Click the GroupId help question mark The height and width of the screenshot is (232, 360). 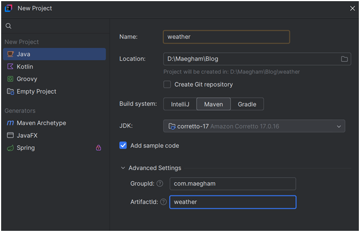click(160, 183)
